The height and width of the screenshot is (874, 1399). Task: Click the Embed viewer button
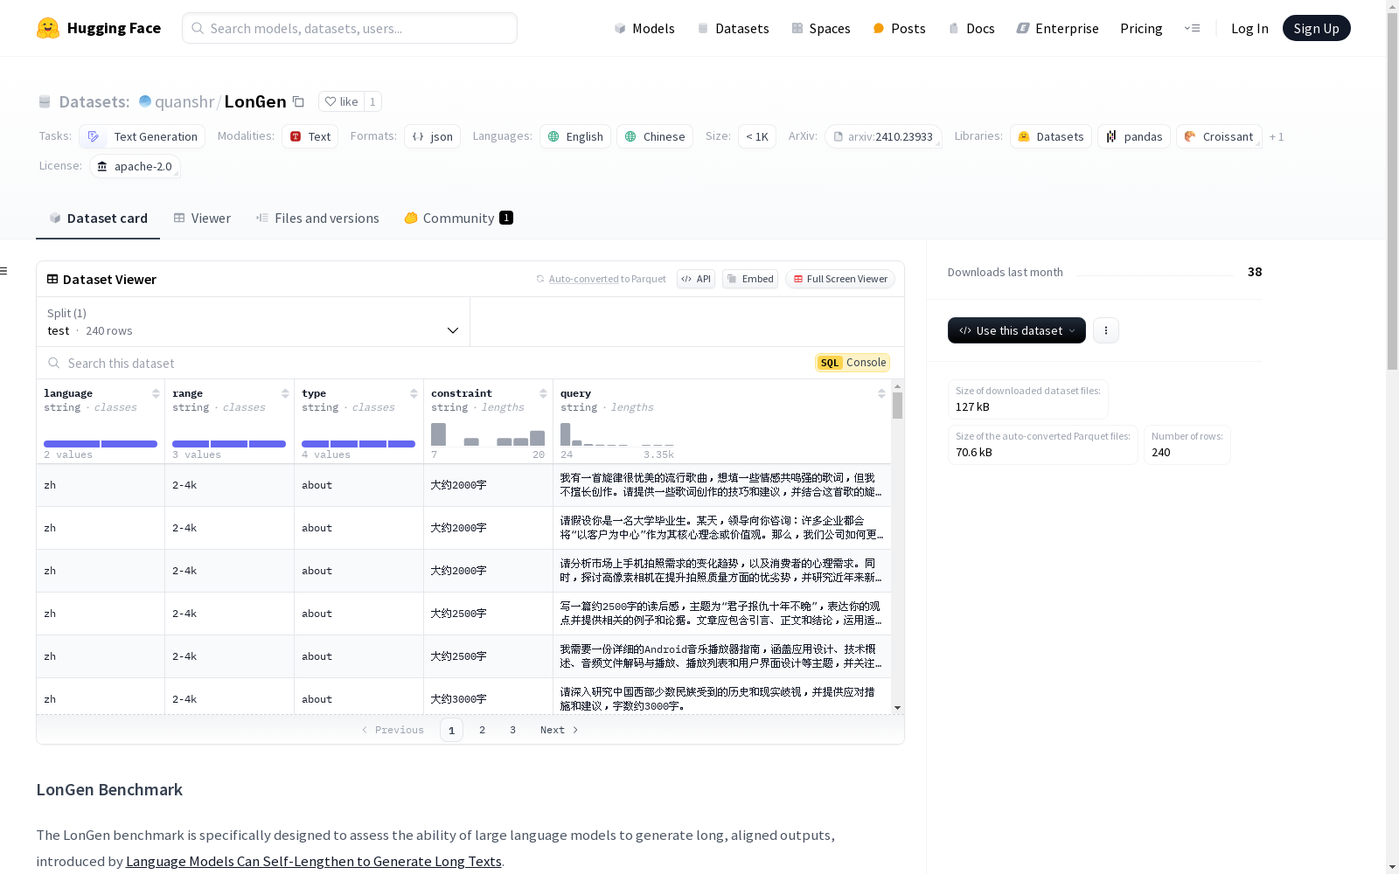pos(750,279)
